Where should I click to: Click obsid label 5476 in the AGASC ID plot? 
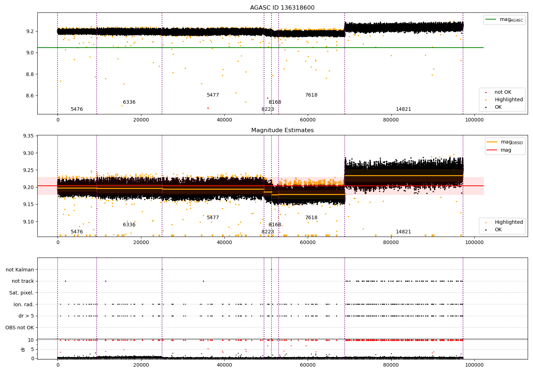point(77,109)
